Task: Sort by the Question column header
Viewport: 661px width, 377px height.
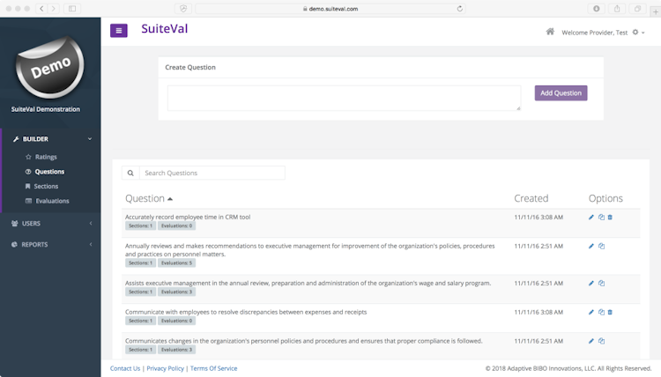Action: click(x=149, y=198)
